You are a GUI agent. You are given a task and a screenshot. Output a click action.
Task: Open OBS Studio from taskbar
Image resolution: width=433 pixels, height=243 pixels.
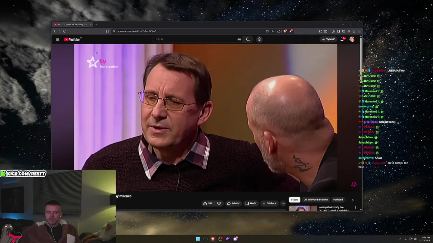click(221, 239)
